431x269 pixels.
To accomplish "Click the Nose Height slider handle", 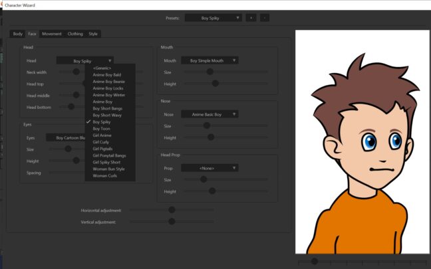I will point(211,137).
